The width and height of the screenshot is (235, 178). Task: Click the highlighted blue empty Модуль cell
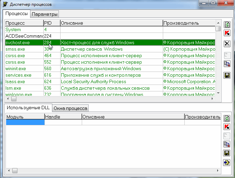tap(25, 122)
